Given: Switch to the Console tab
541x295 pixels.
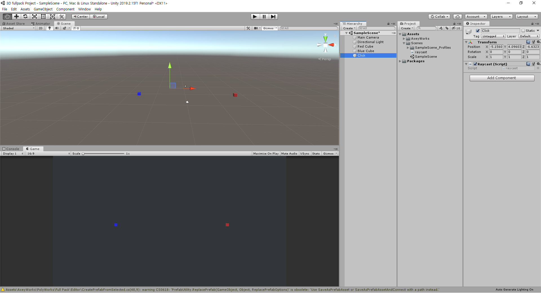Looking at the screenshot, I should click(x=11, y=149).
